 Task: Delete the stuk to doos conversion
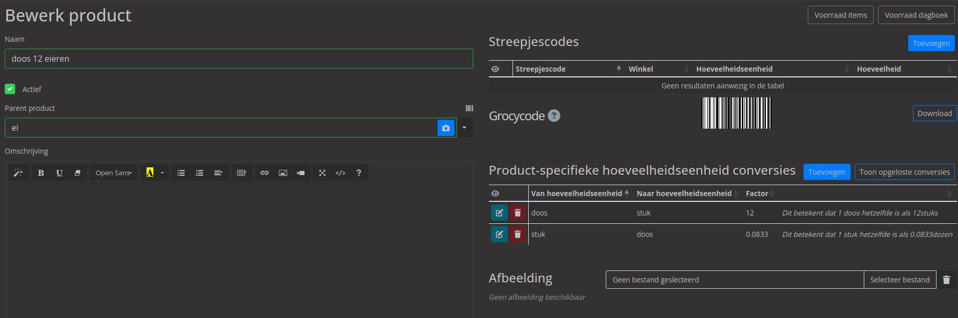pyautogui.click(x=517, y=234)
